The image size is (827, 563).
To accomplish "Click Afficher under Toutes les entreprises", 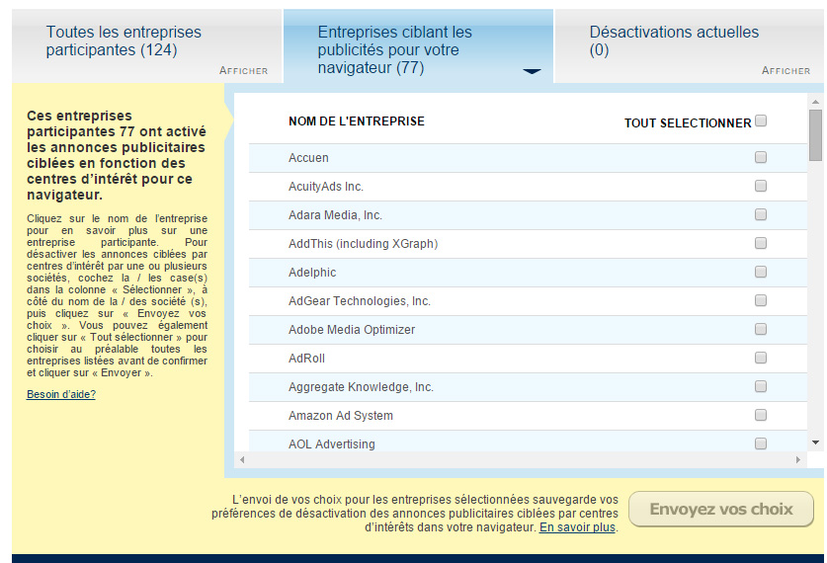I will tap(244, 71).
